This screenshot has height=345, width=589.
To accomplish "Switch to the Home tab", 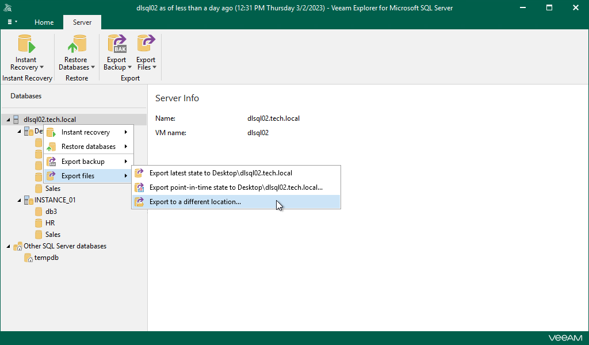I will click(x=44, y=22).
